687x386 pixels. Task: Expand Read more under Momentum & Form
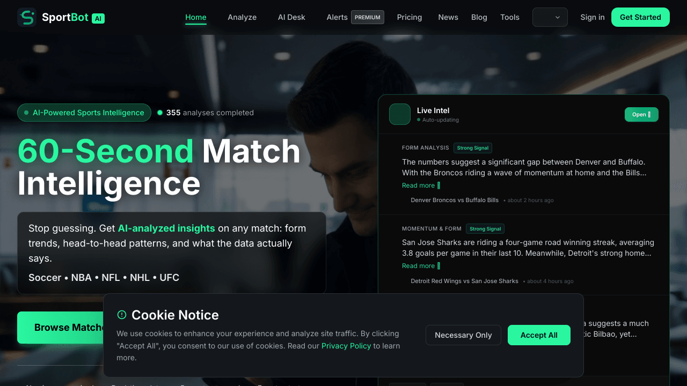(421, 266)
